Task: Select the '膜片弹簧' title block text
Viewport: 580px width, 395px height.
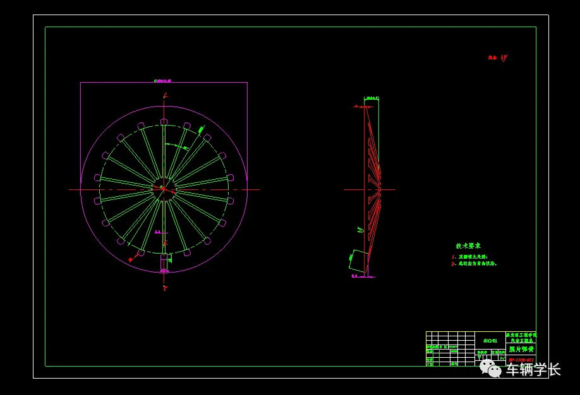Action: tap(521, 349)
